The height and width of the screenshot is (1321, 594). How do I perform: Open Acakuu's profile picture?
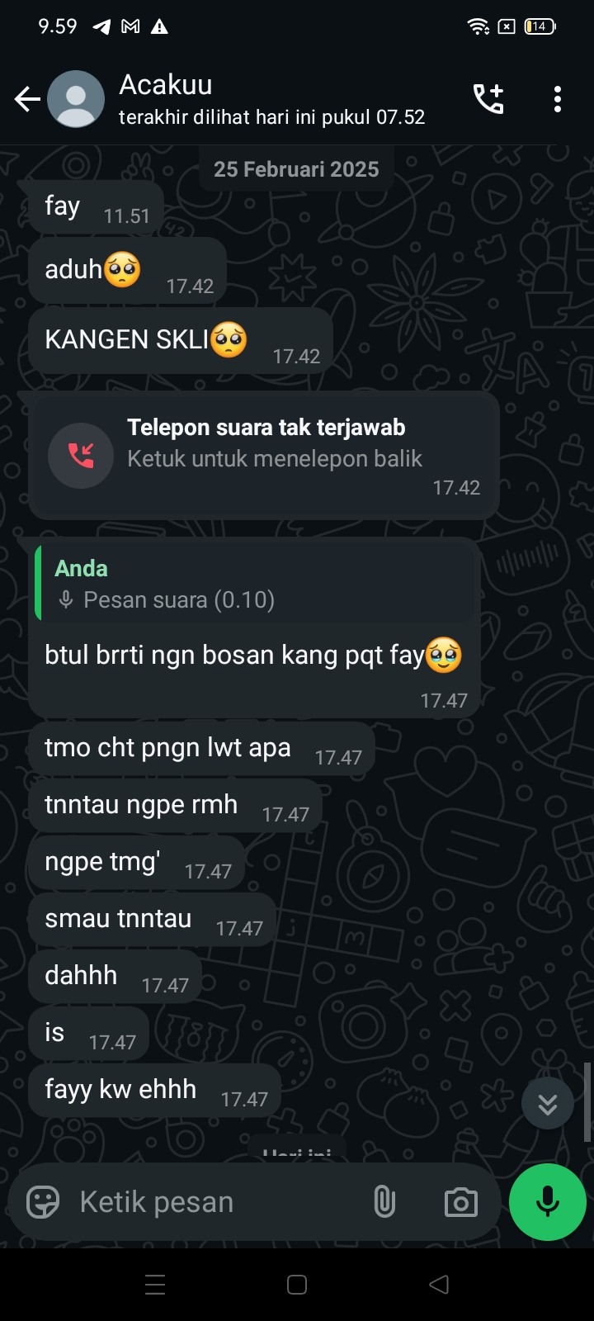pyautogui.click(x=76, y=99)
